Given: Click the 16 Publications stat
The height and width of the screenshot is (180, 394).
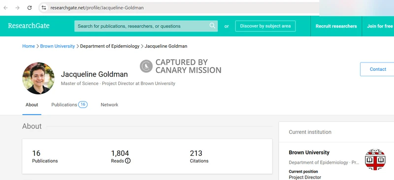Looking at the screenshot, I should 45,157.
